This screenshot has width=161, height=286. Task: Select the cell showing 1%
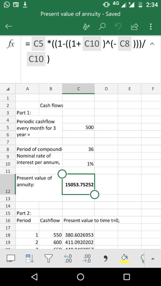coord(78,164)
